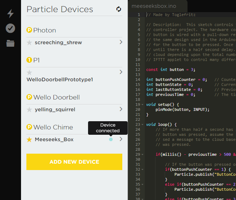Star the screeching_shrew device
The image size is (236, 200).
[29, 42]
